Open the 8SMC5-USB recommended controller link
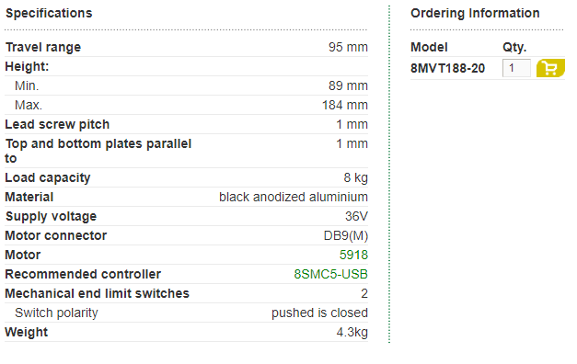This screenshot has width=577, height=364. tap(330, 274)
